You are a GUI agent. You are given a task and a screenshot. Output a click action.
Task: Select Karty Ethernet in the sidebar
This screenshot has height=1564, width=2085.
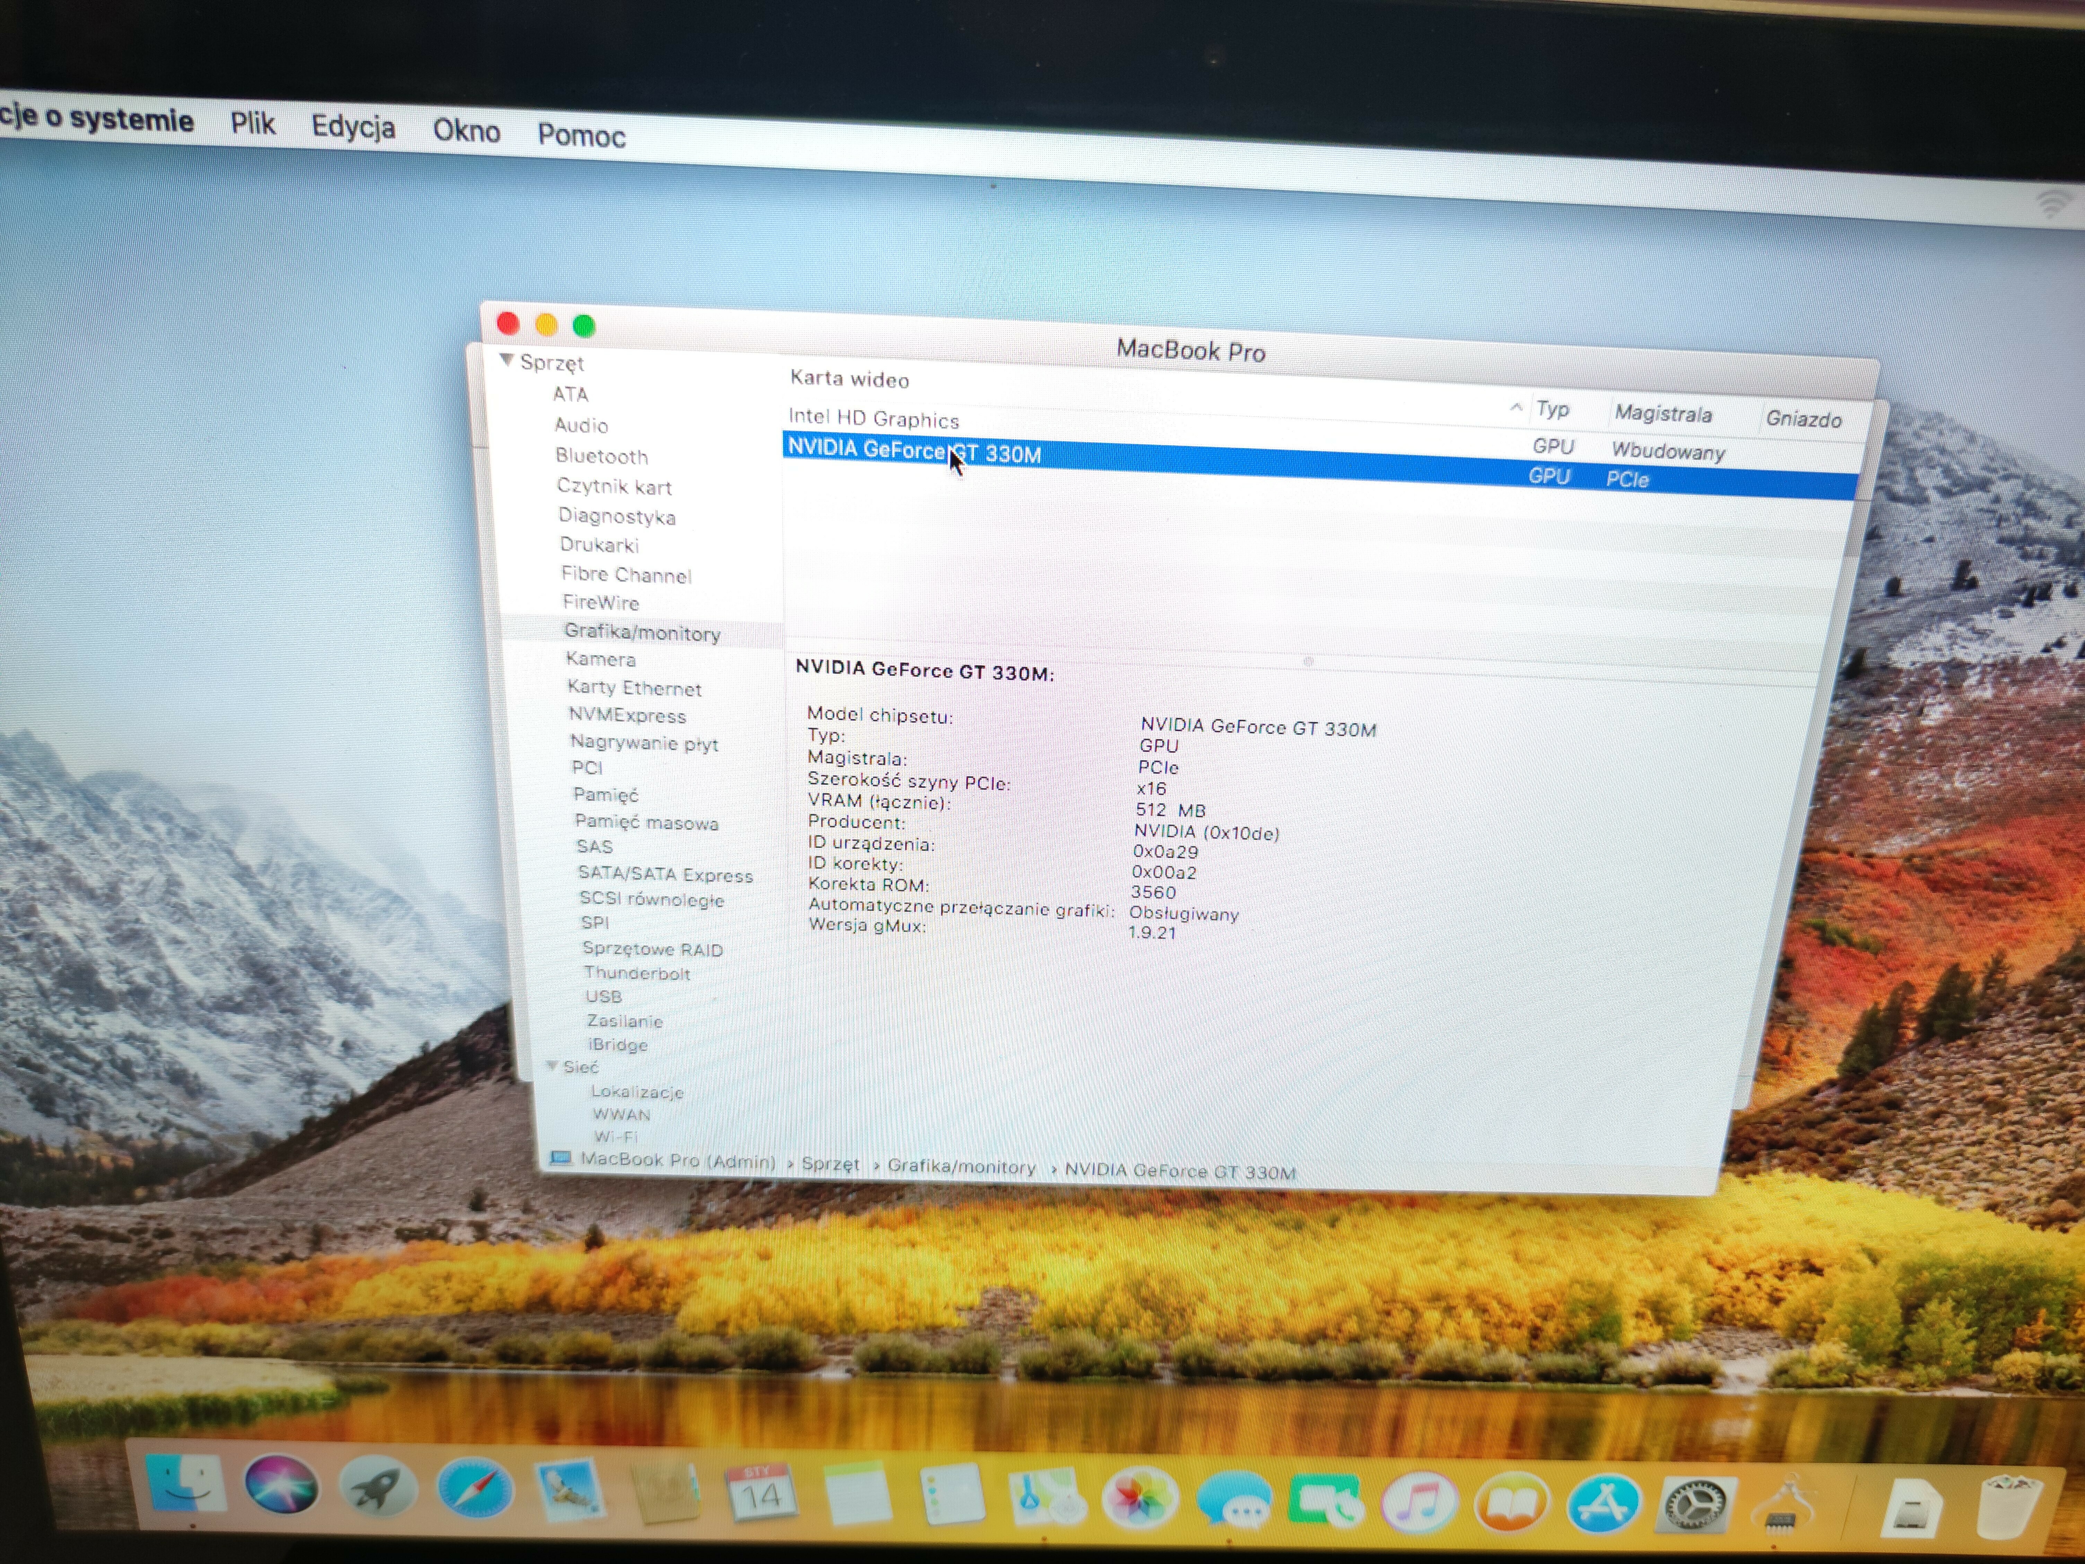click(x=634, y=687)
